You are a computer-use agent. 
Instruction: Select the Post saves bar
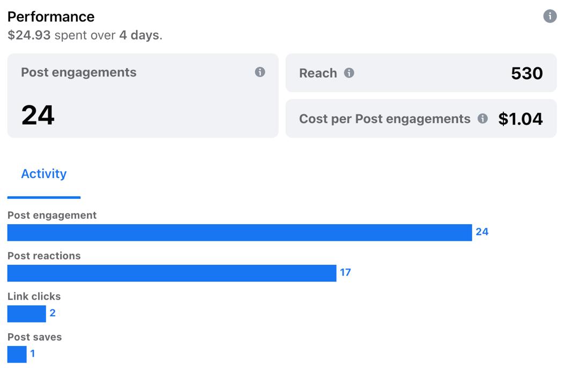pyautogui.click(x=17, y=354)
